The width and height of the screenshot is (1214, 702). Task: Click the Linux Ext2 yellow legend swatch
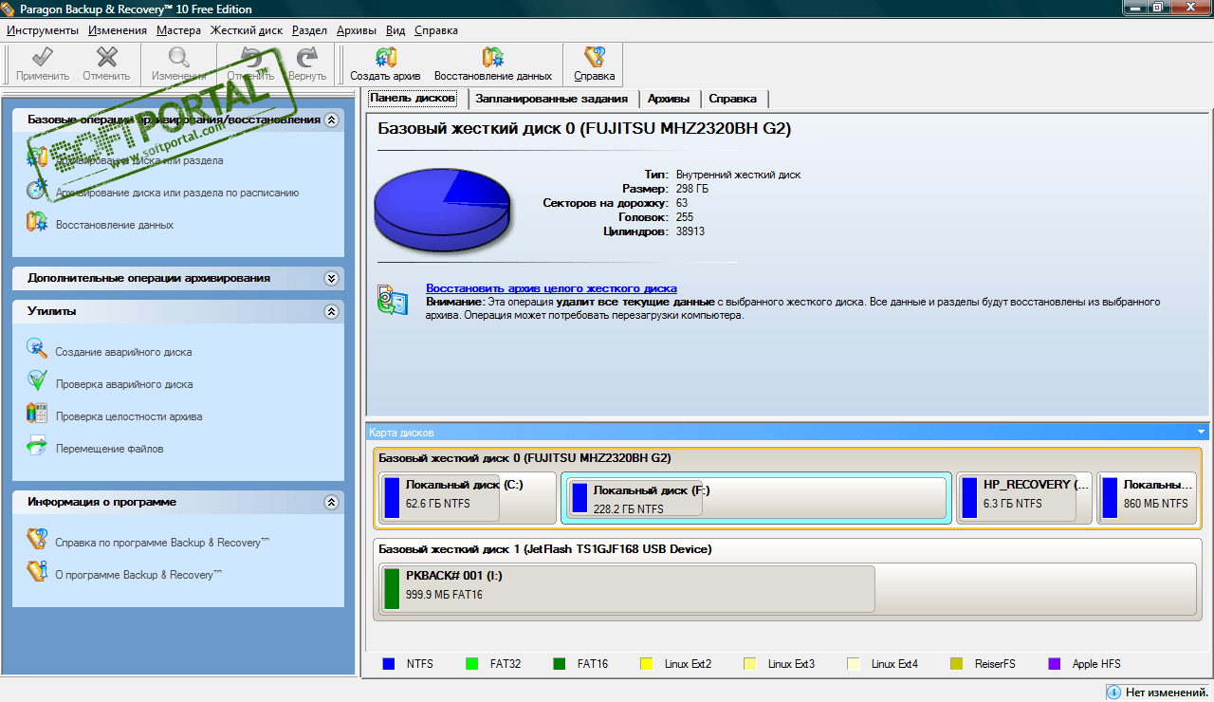point(647,664)
